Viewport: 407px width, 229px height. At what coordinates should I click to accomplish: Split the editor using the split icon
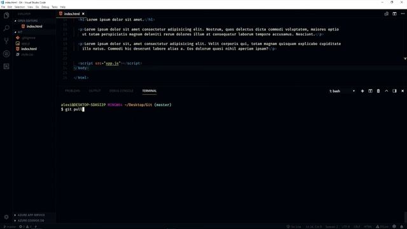click(x=394, y=14)
